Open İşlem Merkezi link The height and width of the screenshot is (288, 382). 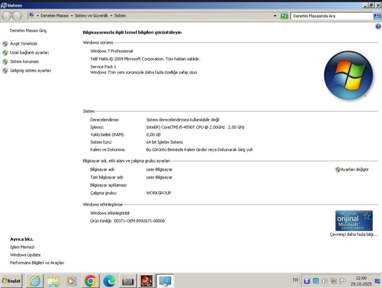pos(22,247)
